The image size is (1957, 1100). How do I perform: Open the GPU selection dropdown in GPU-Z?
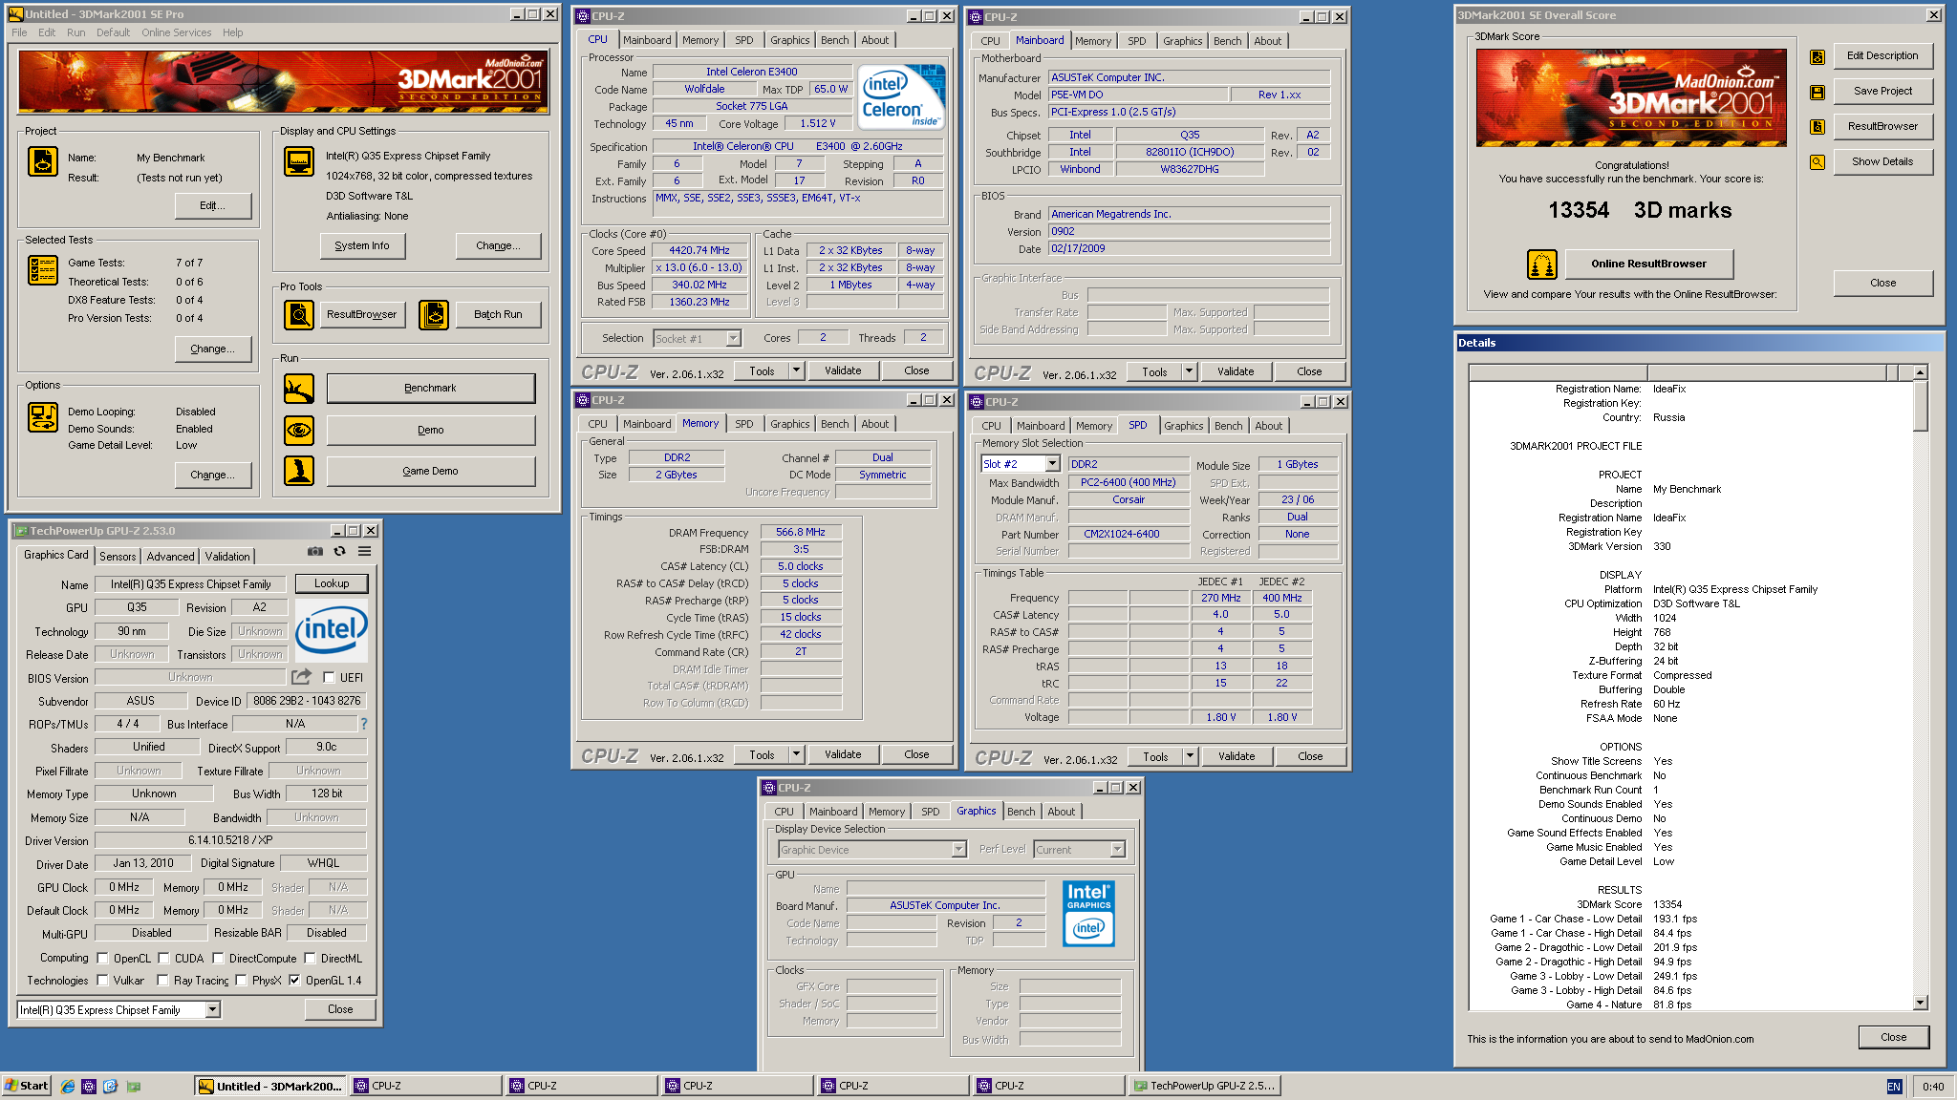[213, 1009]
